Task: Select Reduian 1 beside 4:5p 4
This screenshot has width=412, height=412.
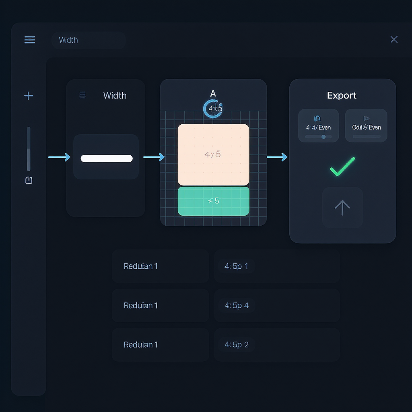Action: (160, 305)
